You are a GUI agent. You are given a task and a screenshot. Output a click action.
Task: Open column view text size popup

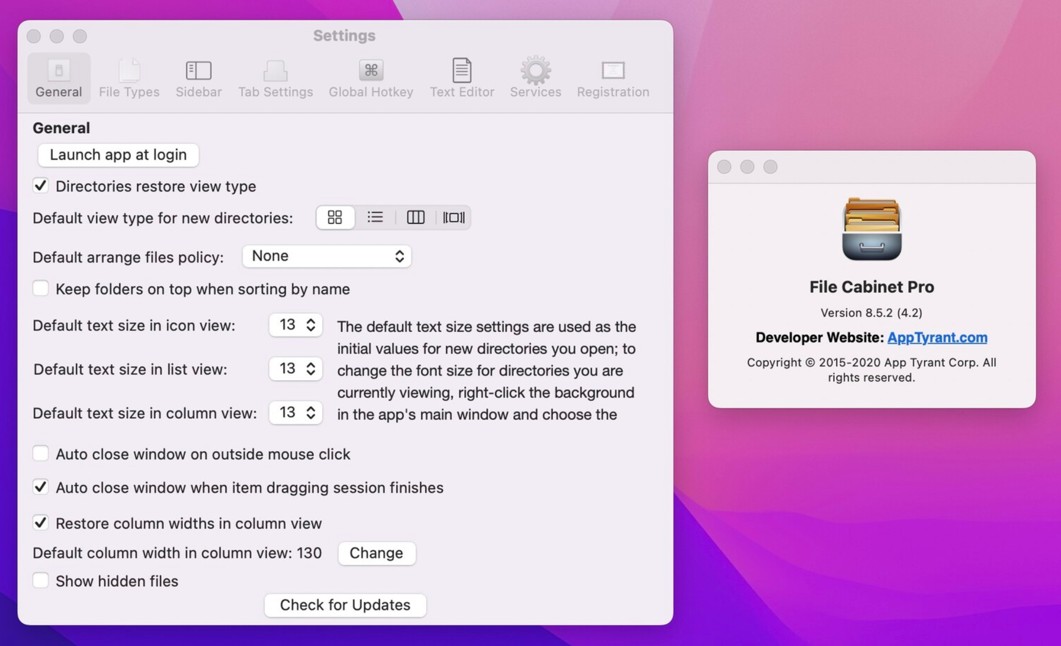click(x=296, y=413)
